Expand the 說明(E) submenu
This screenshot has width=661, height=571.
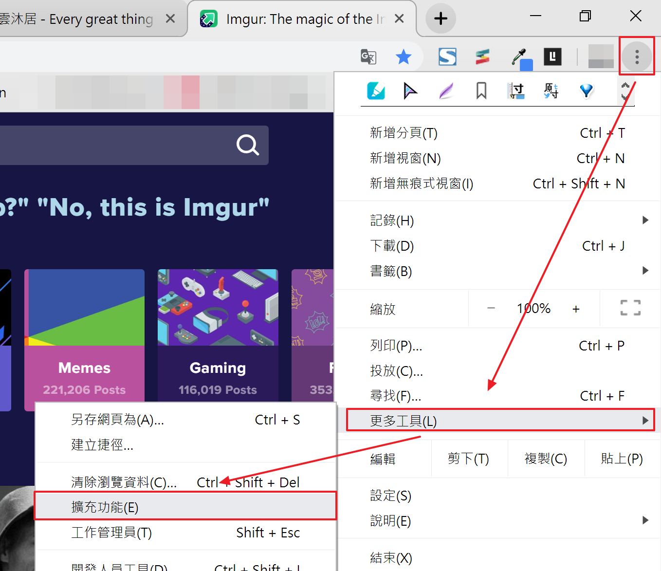click(x=497, y=521)
